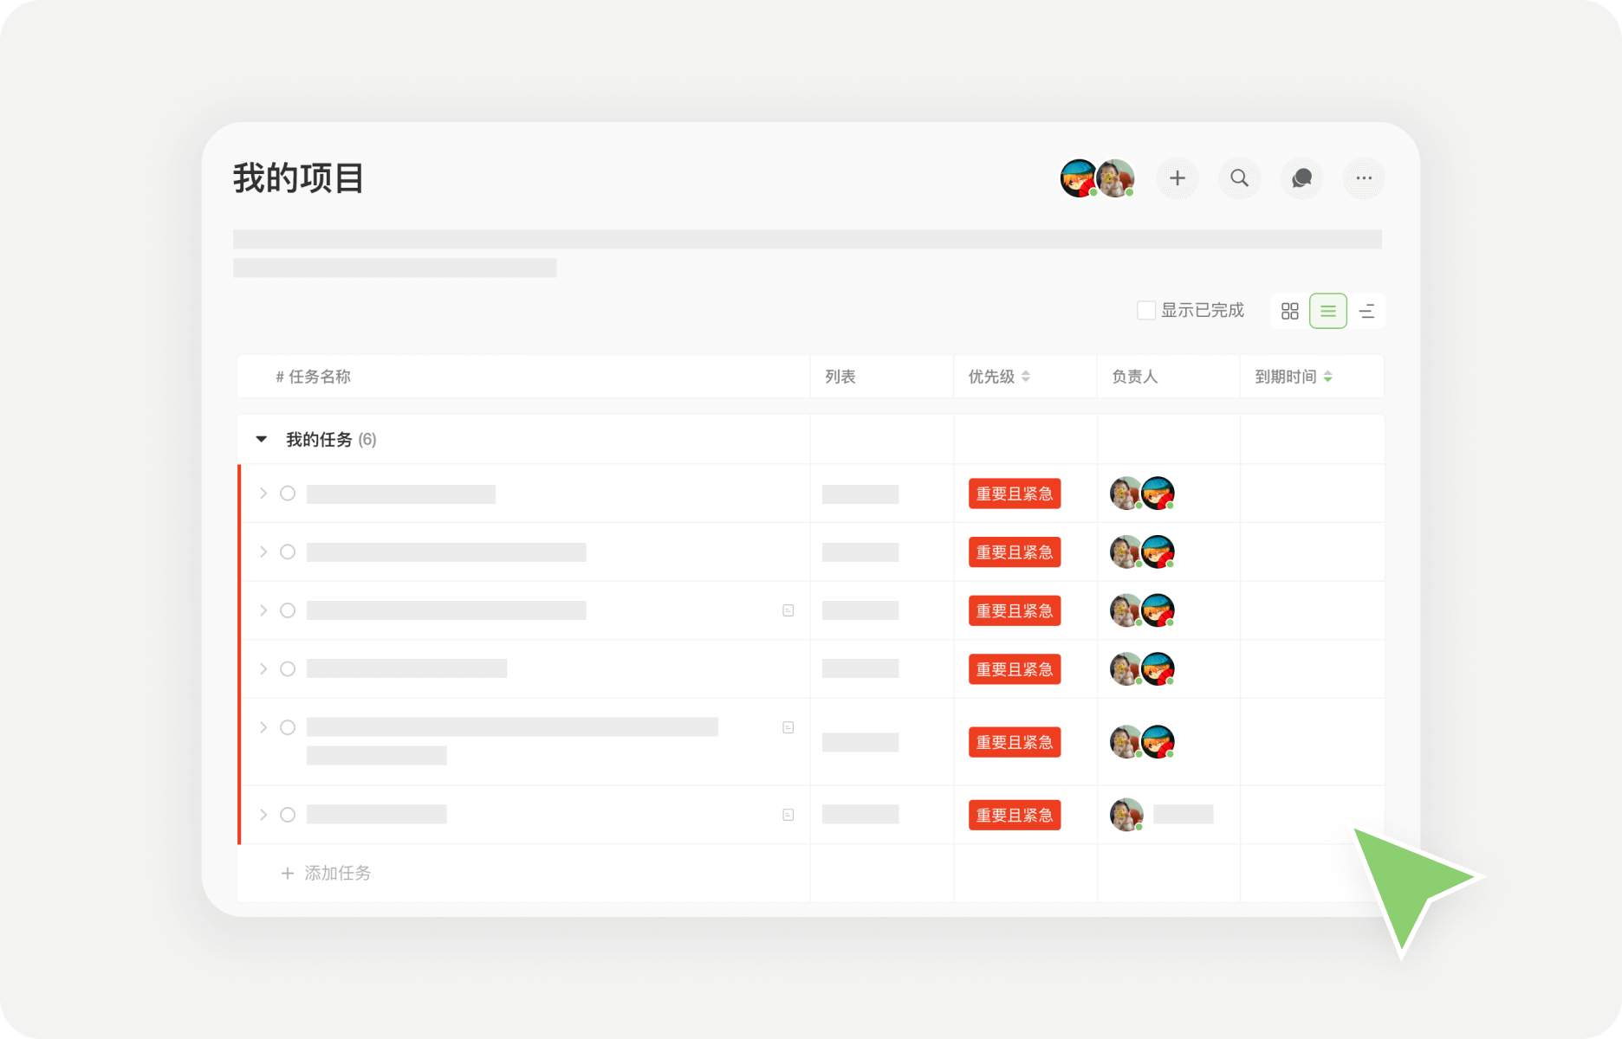Click the 添加任务 button
The image size is (1622, 1039).
[325, 873]
